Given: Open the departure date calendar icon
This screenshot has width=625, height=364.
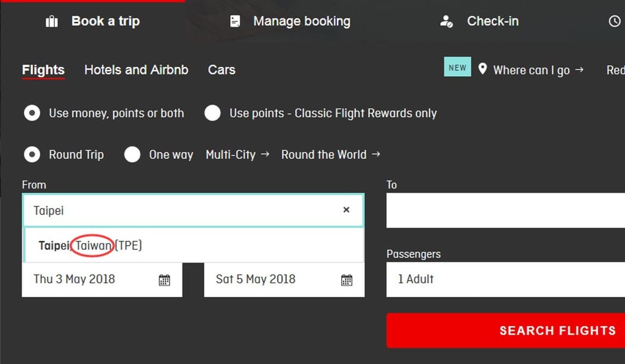Looking at the screenshot, I should [164, 280].
